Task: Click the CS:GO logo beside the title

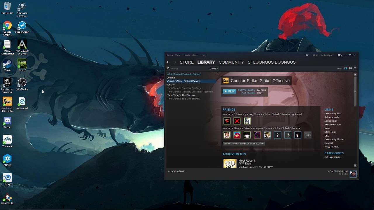Action: (226, 81)
